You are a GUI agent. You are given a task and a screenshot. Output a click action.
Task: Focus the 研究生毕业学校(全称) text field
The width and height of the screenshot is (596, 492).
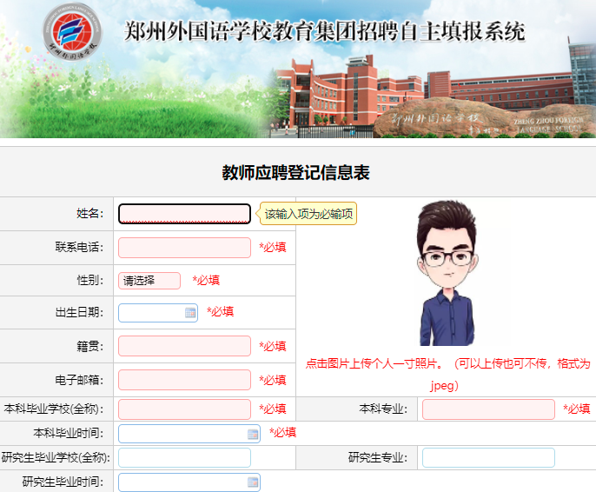pyautogui.click(x=184, y=457)
